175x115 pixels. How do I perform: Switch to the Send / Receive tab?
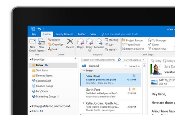click(64, 34)
